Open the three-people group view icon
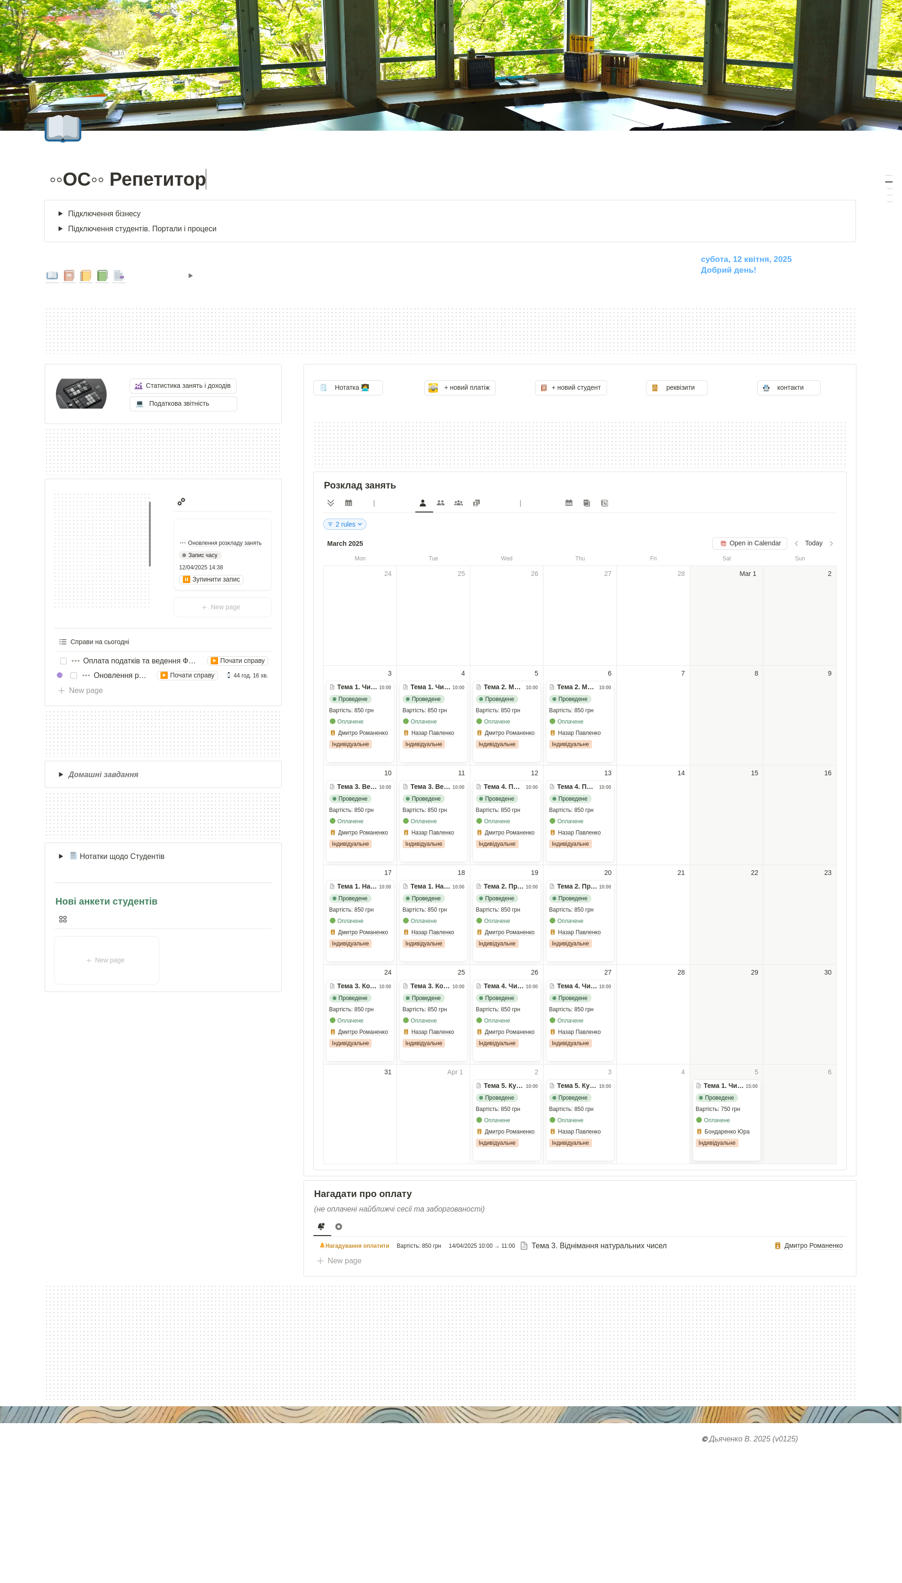 459,503
